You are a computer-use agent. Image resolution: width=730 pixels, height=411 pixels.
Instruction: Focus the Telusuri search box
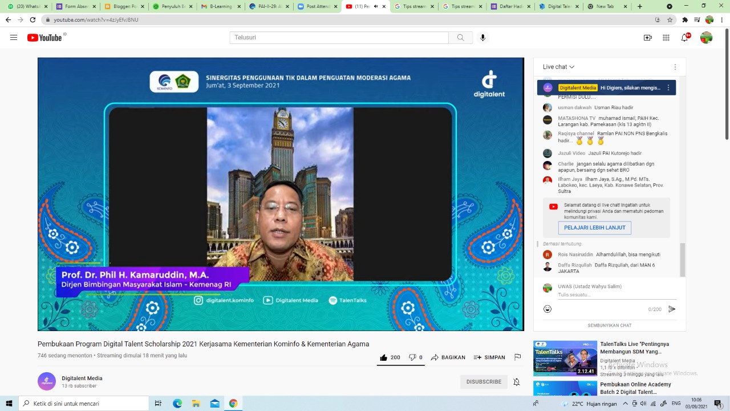[x=339, y=38]
